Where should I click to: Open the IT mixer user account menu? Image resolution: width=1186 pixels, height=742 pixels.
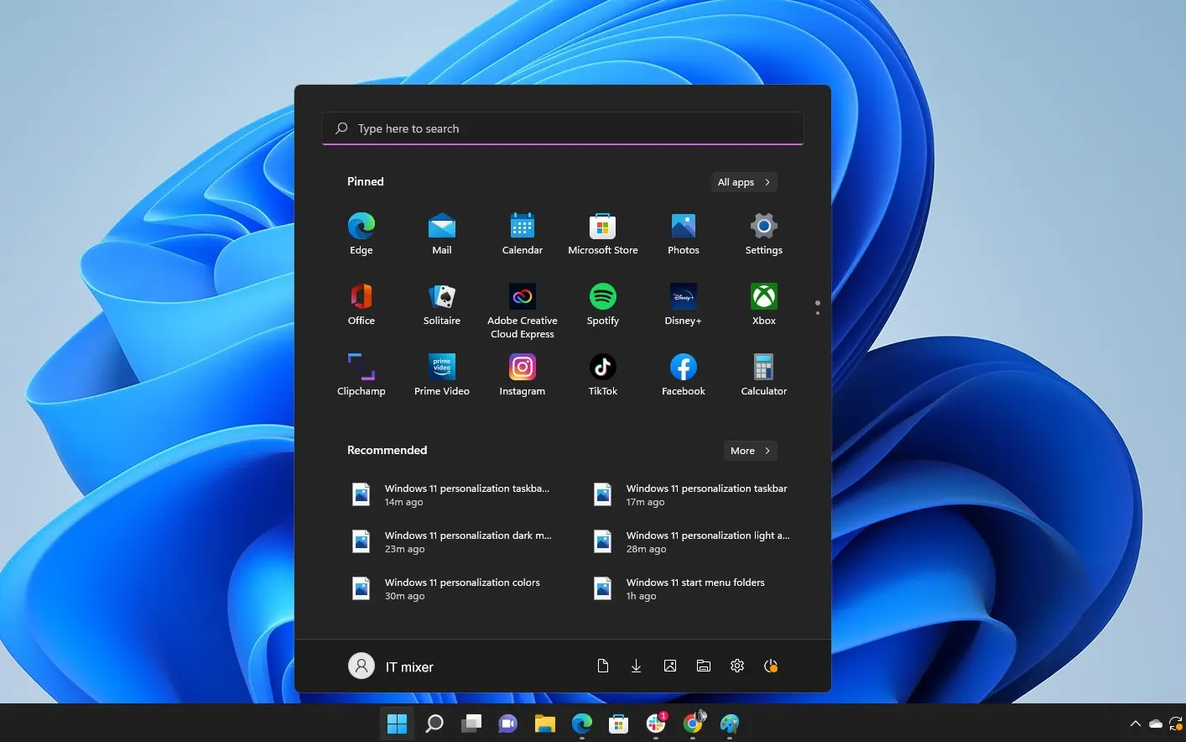coord(391,666)
